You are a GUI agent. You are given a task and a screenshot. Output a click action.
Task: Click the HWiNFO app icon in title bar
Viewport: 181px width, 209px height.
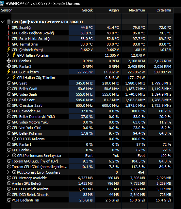pos(2,3)
